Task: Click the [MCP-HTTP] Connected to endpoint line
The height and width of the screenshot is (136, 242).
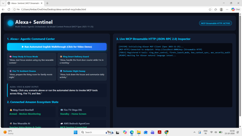Action: [160, 50]
